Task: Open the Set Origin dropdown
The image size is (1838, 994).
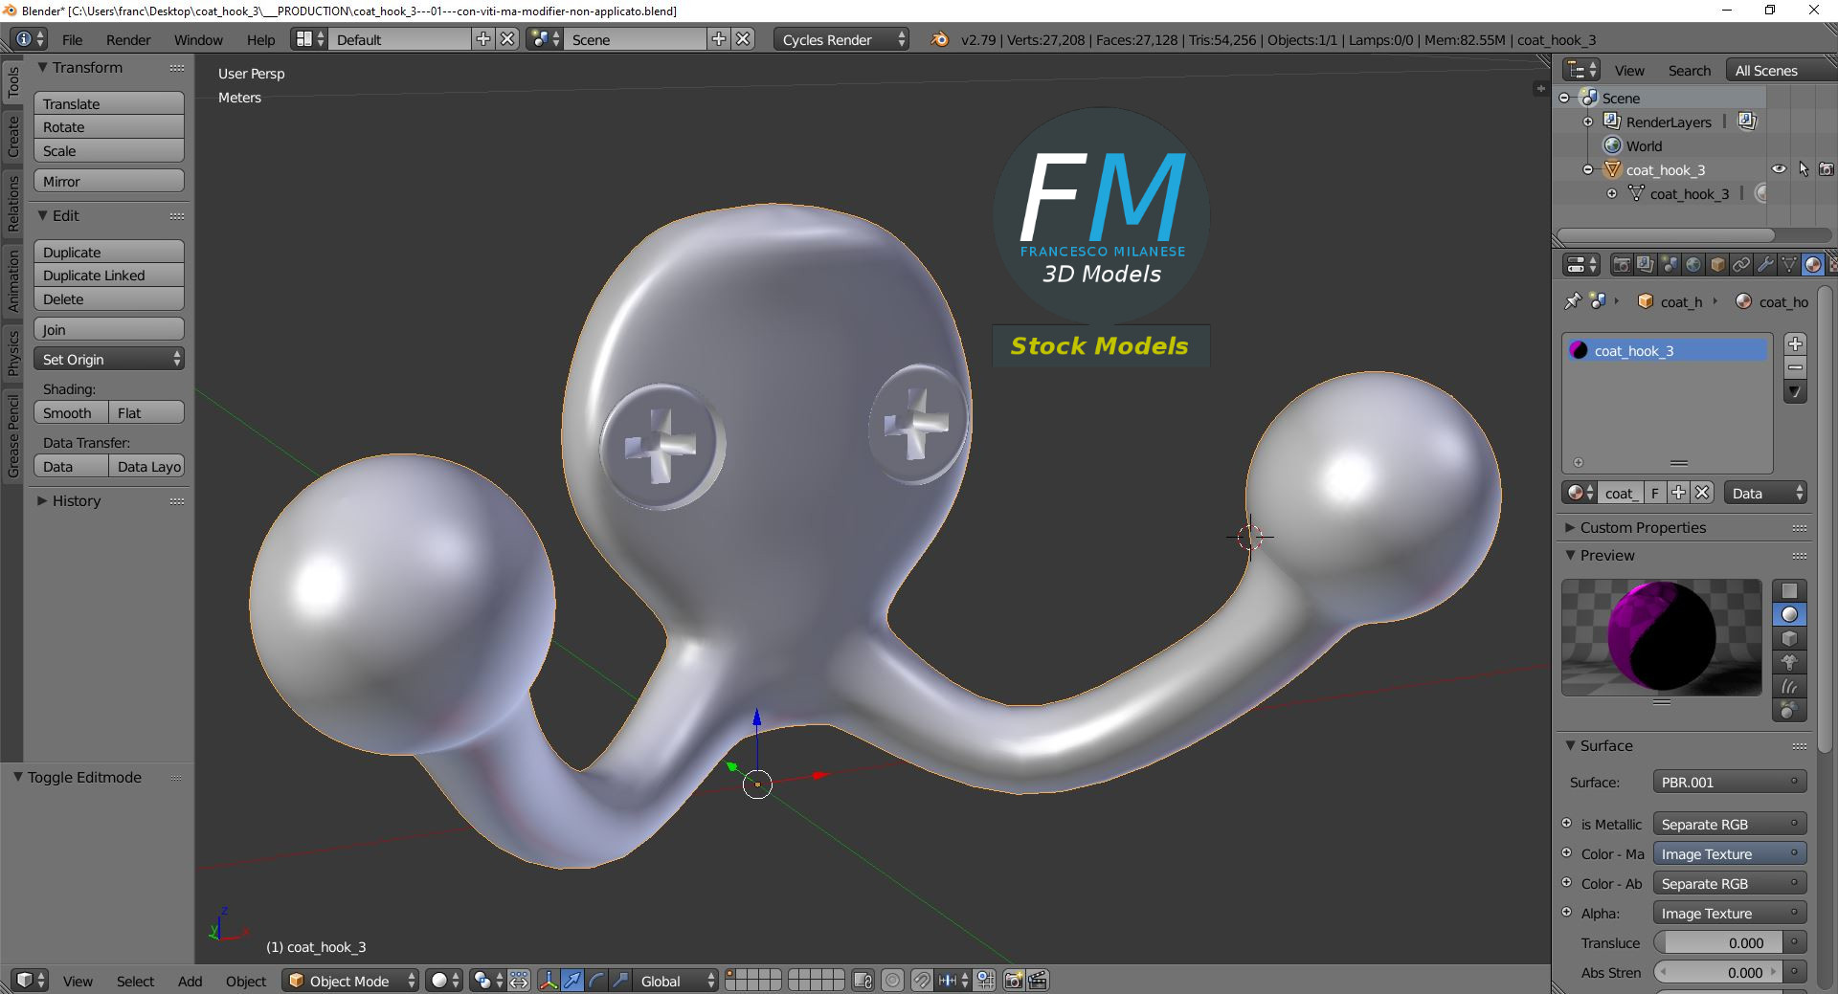Action: [x=109, y=359]
